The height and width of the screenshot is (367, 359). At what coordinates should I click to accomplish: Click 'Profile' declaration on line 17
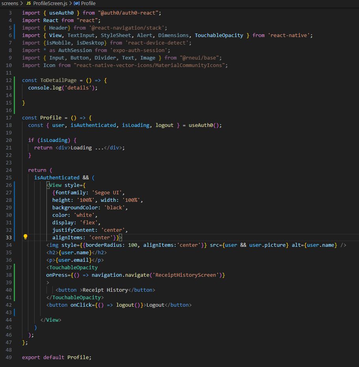(51, 118)
